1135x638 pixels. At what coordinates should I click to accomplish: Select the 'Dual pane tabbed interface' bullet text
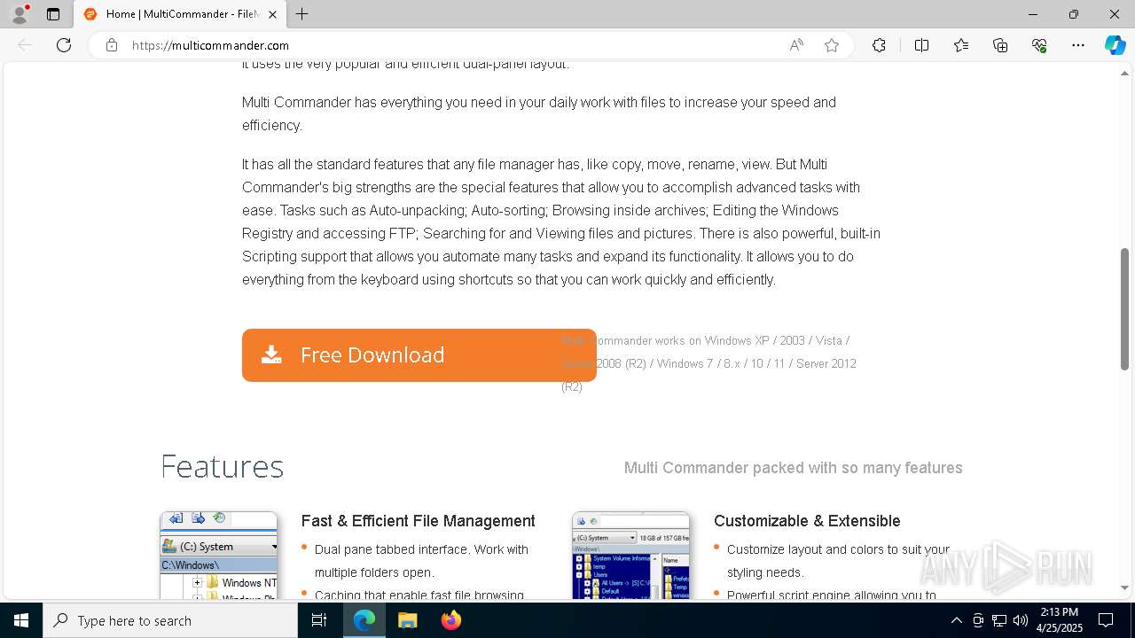point(421,560)
